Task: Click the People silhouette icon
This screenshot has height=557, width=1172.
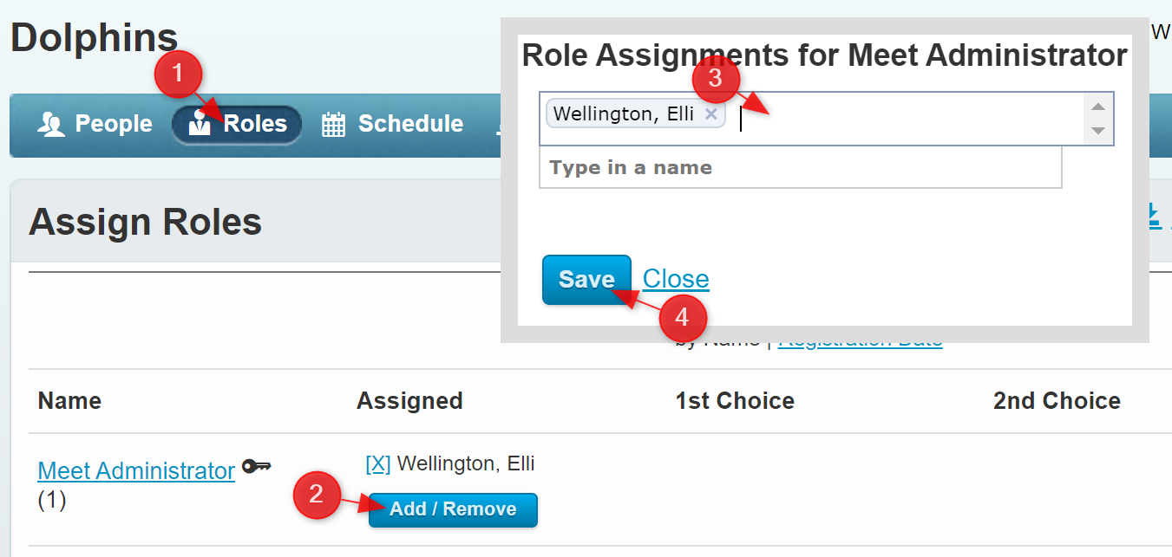Action: tap(51, 125)
